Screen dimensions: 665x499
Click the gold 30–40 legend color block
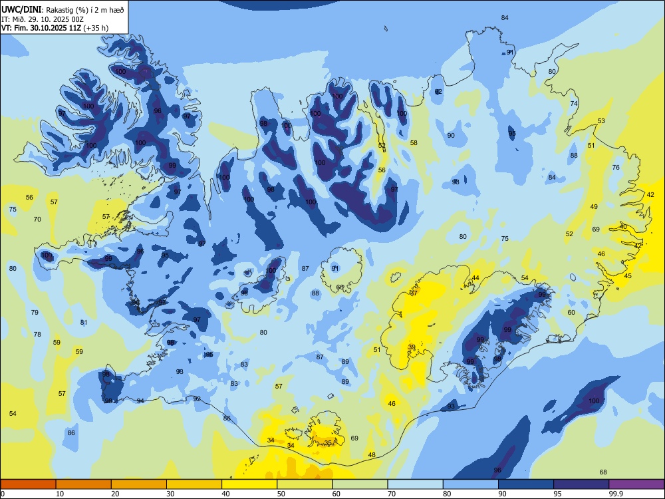(194, 484)
